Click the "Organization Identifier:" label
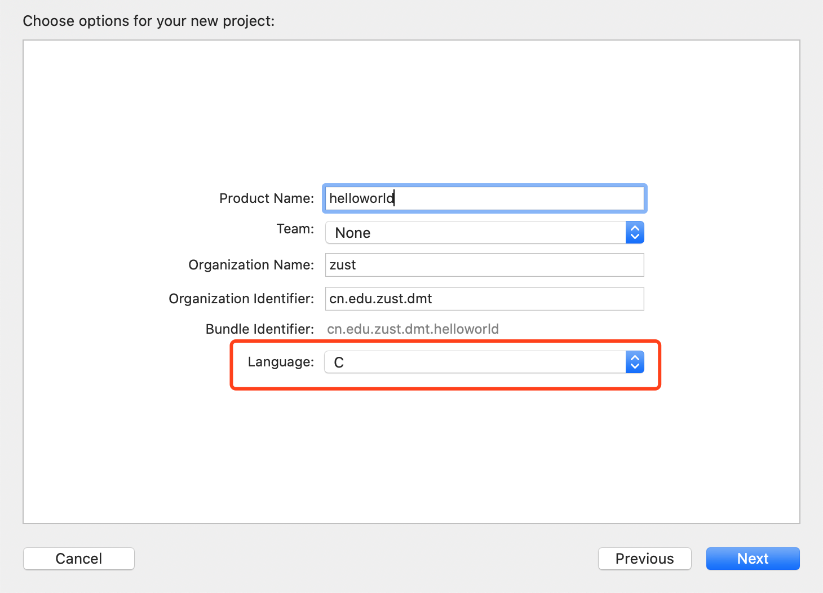Viewport: 823px width, 593px height. click(x=241, y=299)
